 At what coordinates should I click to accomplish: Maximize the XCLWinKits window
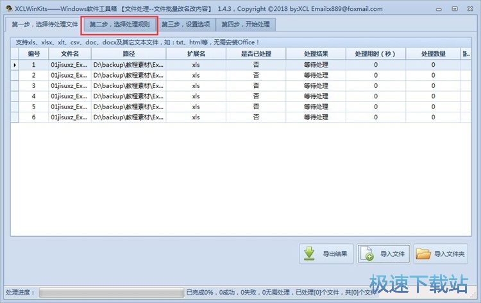point(455,8)
